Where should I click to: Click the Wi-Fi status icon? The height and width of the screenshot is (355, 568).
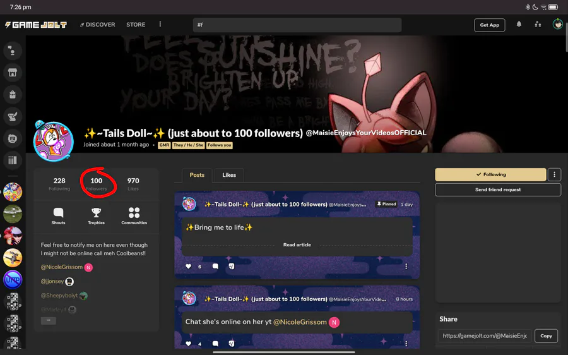click(544, 7)
